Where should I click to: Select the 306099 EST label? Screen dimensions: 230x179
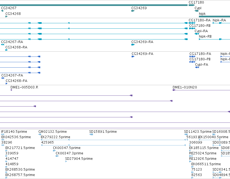(195, 142)
